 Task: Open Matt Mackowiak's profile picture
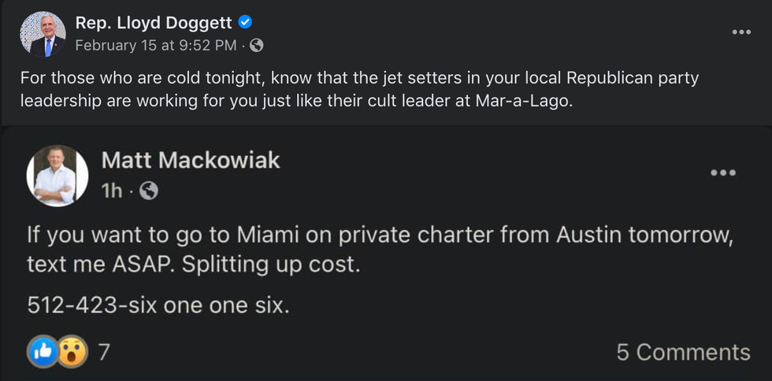pos(57,176)
